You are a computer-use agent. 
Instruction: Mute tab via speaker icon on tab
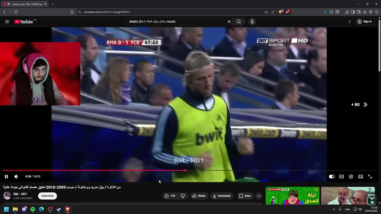(x=8, y=4)
